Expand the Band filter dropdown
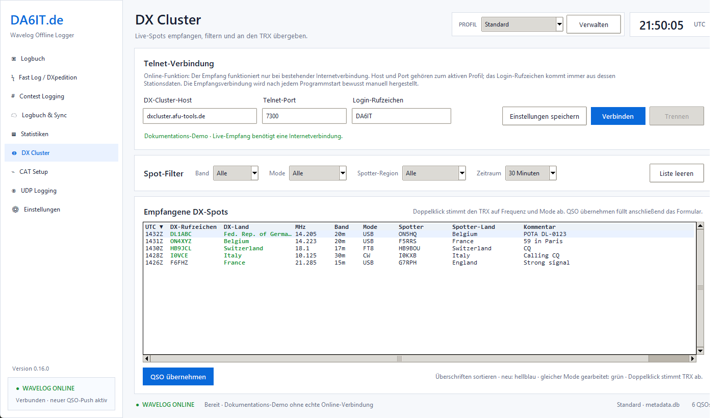Screen dimensions: 724x418 tap(236, 173)
